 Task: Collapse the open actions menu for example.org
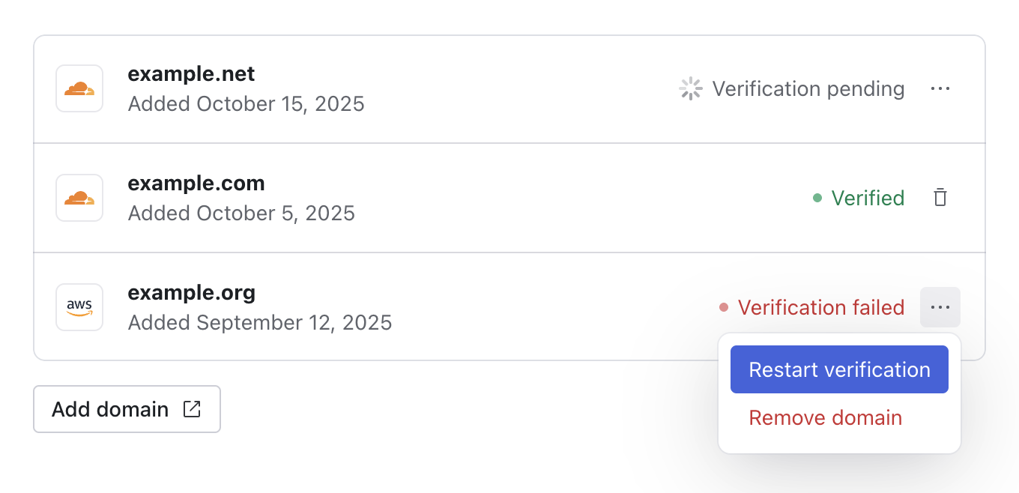coord(940,306)
